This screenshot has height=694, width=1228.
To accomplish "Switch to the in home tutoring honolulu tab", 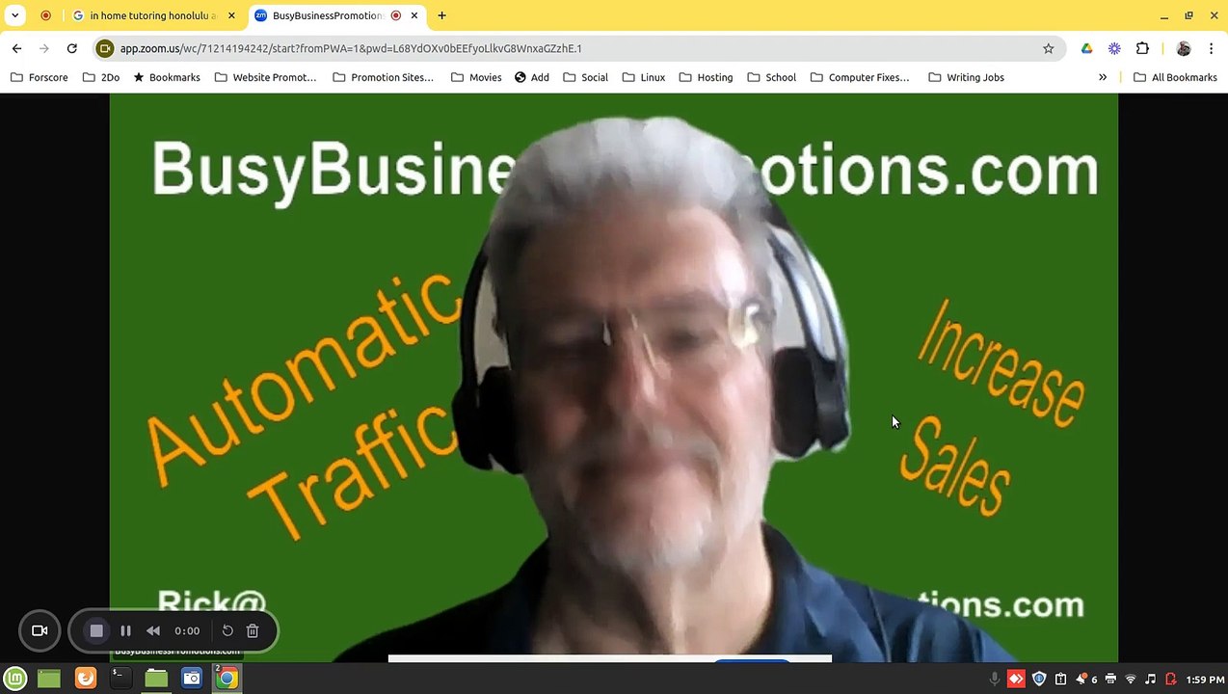I will (x=152, y=15).
